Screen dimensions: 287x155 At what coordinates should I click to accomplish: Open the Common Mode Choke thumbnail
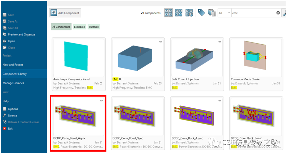256,58
